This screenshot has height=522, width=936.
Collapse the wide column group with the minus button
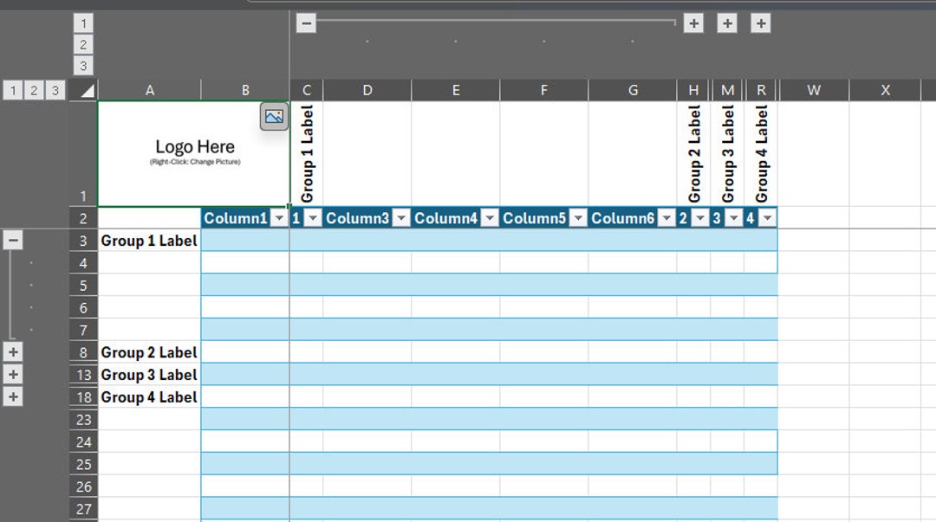305,23
